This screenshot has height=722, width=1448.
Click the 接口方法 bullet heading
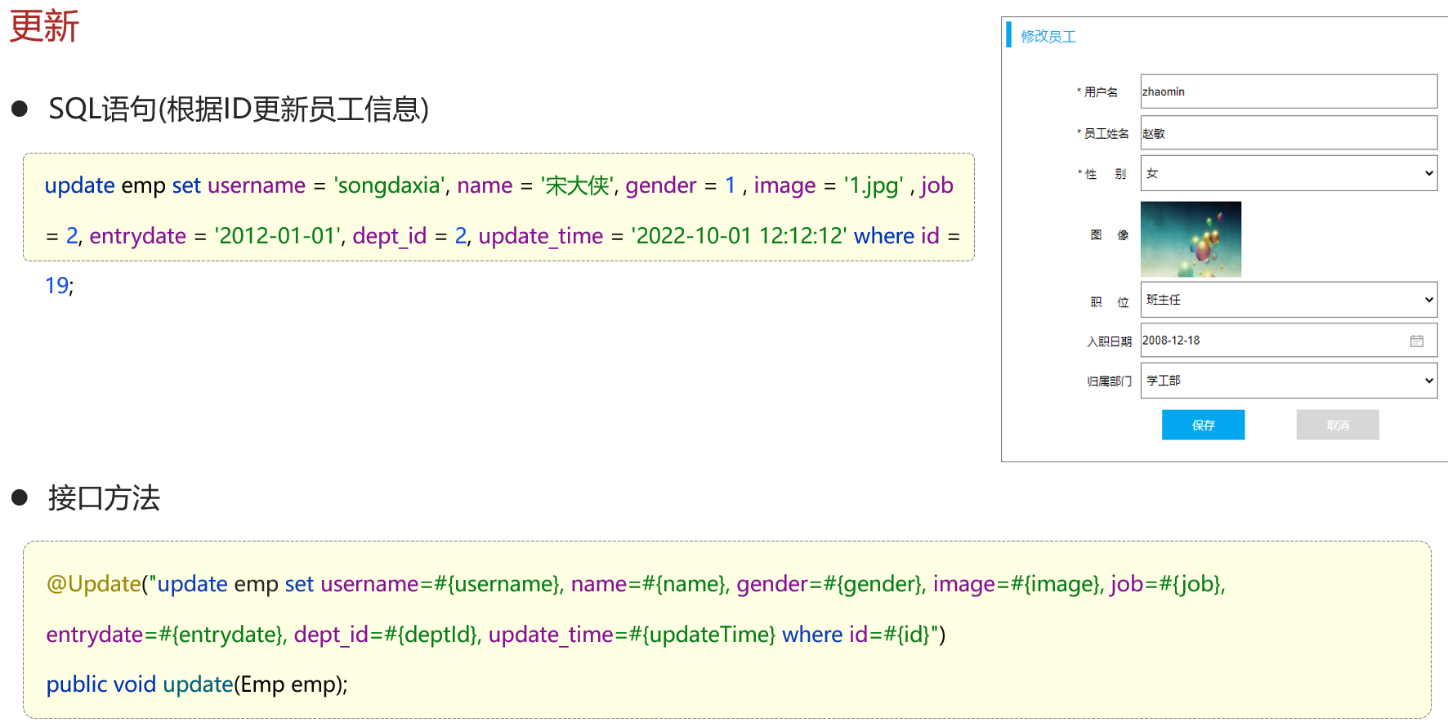point(104,498)
